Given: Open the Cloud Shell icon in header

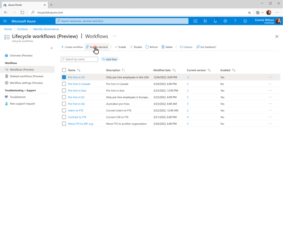Looking at the screenshot, I should 195,21.
